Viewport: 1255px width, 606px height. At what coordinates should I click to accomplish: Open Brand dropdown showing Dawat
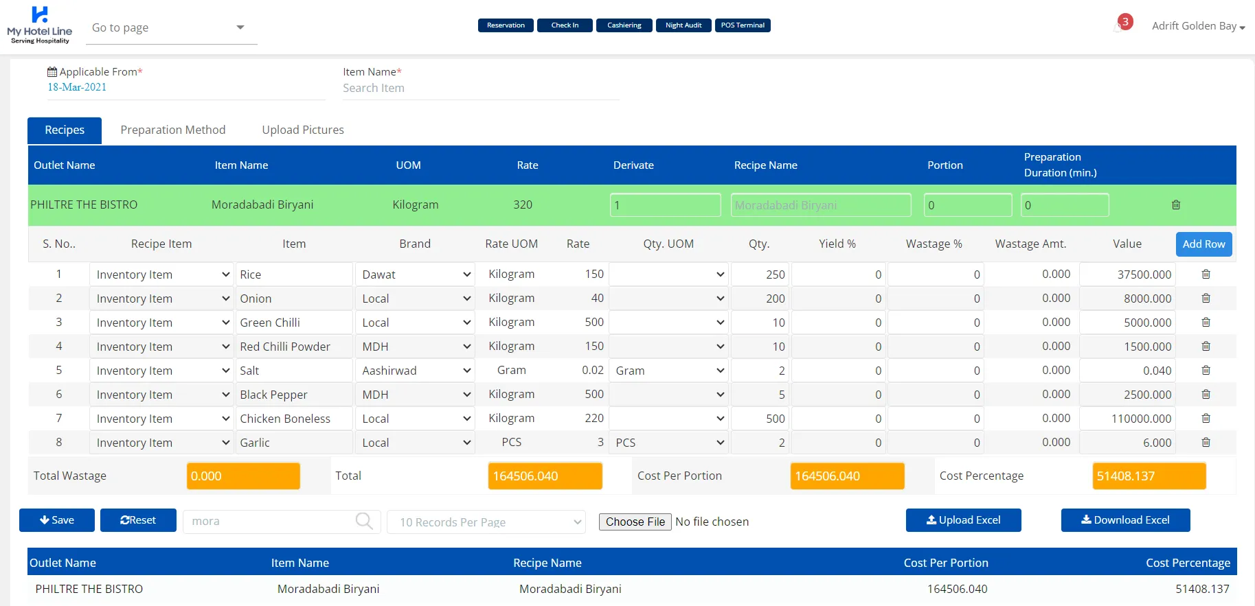415,275
